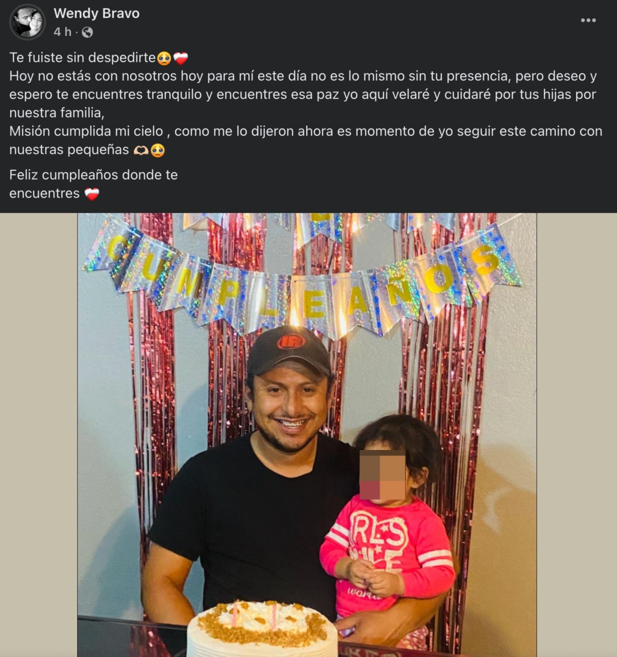The height and width of the screenshot is (657, 617).
Task: Click the 4 h post timestamp
Action: point(63,32)
